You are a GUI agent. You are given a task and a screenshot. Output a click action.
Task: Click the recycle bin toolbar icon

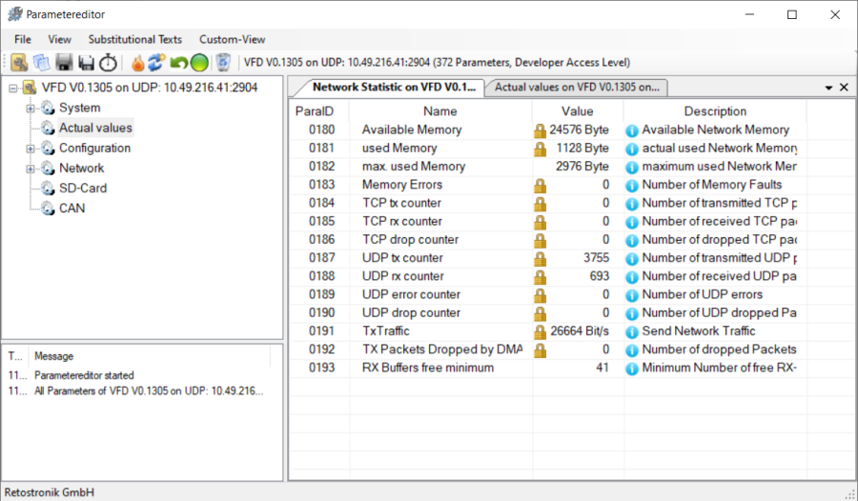(x=223, y=63)
